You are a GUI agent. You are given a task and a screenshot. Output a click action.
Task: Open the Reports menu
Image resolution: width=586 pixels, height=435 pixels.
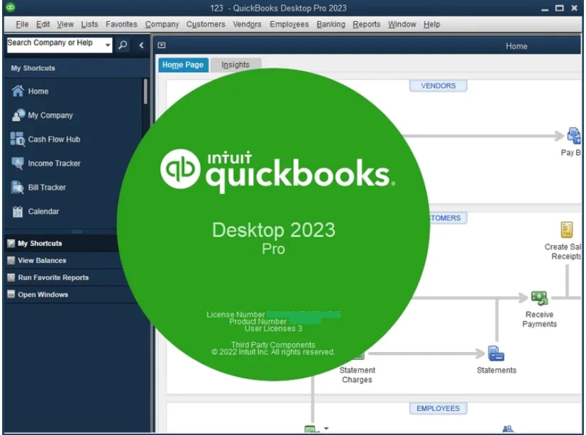(x=366, y=24)
